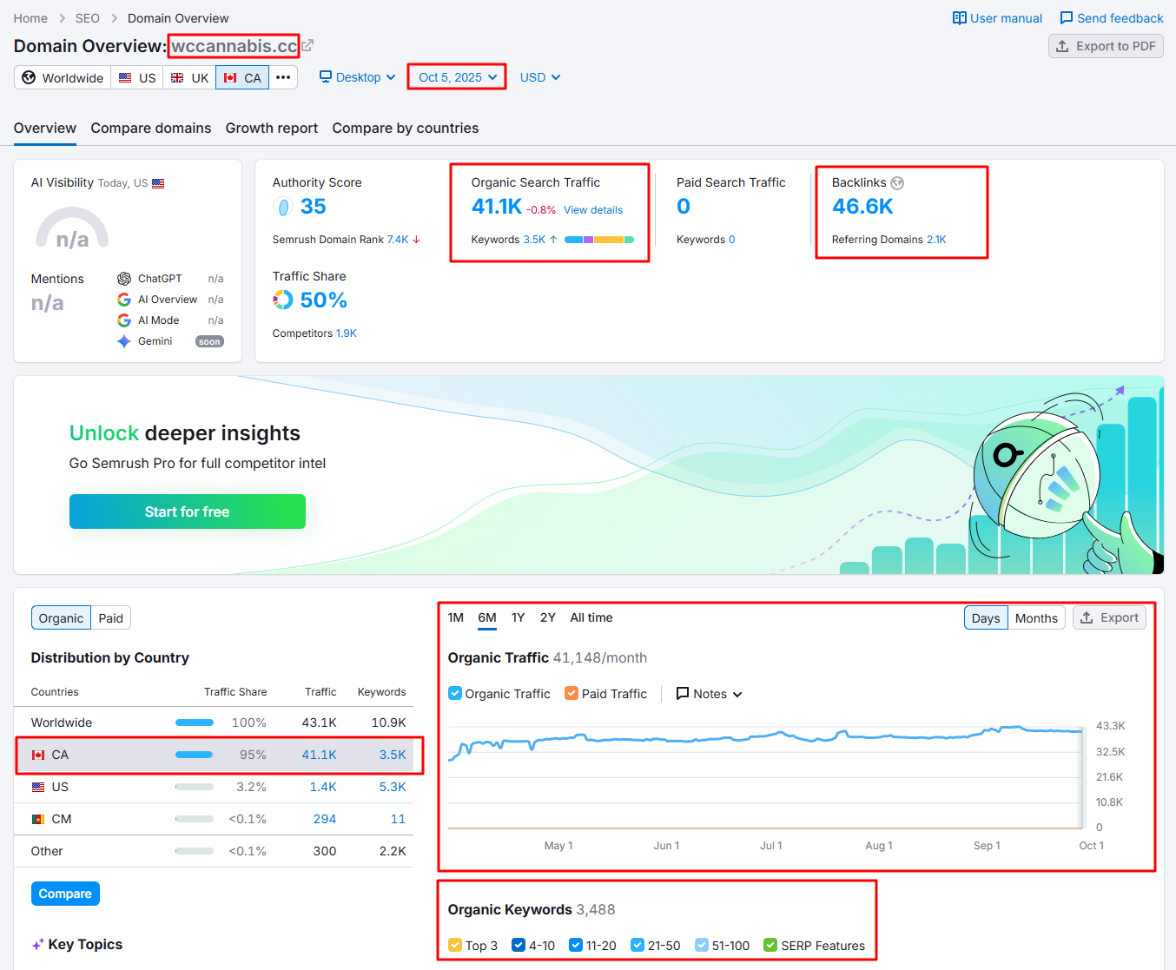The width and height of the screenshot is (1176, 970).
Task: Click the organic keywords distribution color bar
Action: (598, 240)
